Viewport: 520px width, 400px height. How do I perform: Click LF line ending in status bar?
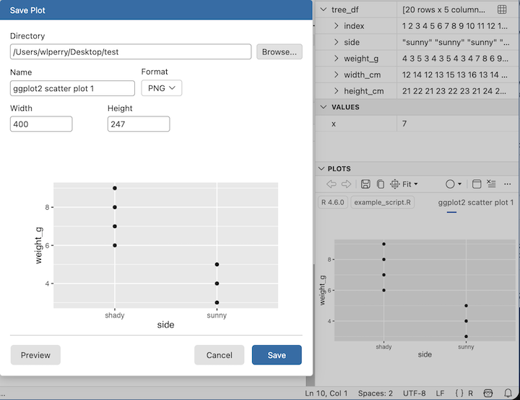click(440, 393)
